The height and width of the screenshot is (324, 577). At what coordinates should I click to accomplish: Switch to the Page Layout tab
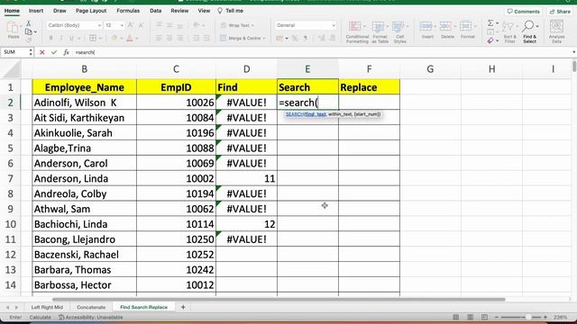91,11
